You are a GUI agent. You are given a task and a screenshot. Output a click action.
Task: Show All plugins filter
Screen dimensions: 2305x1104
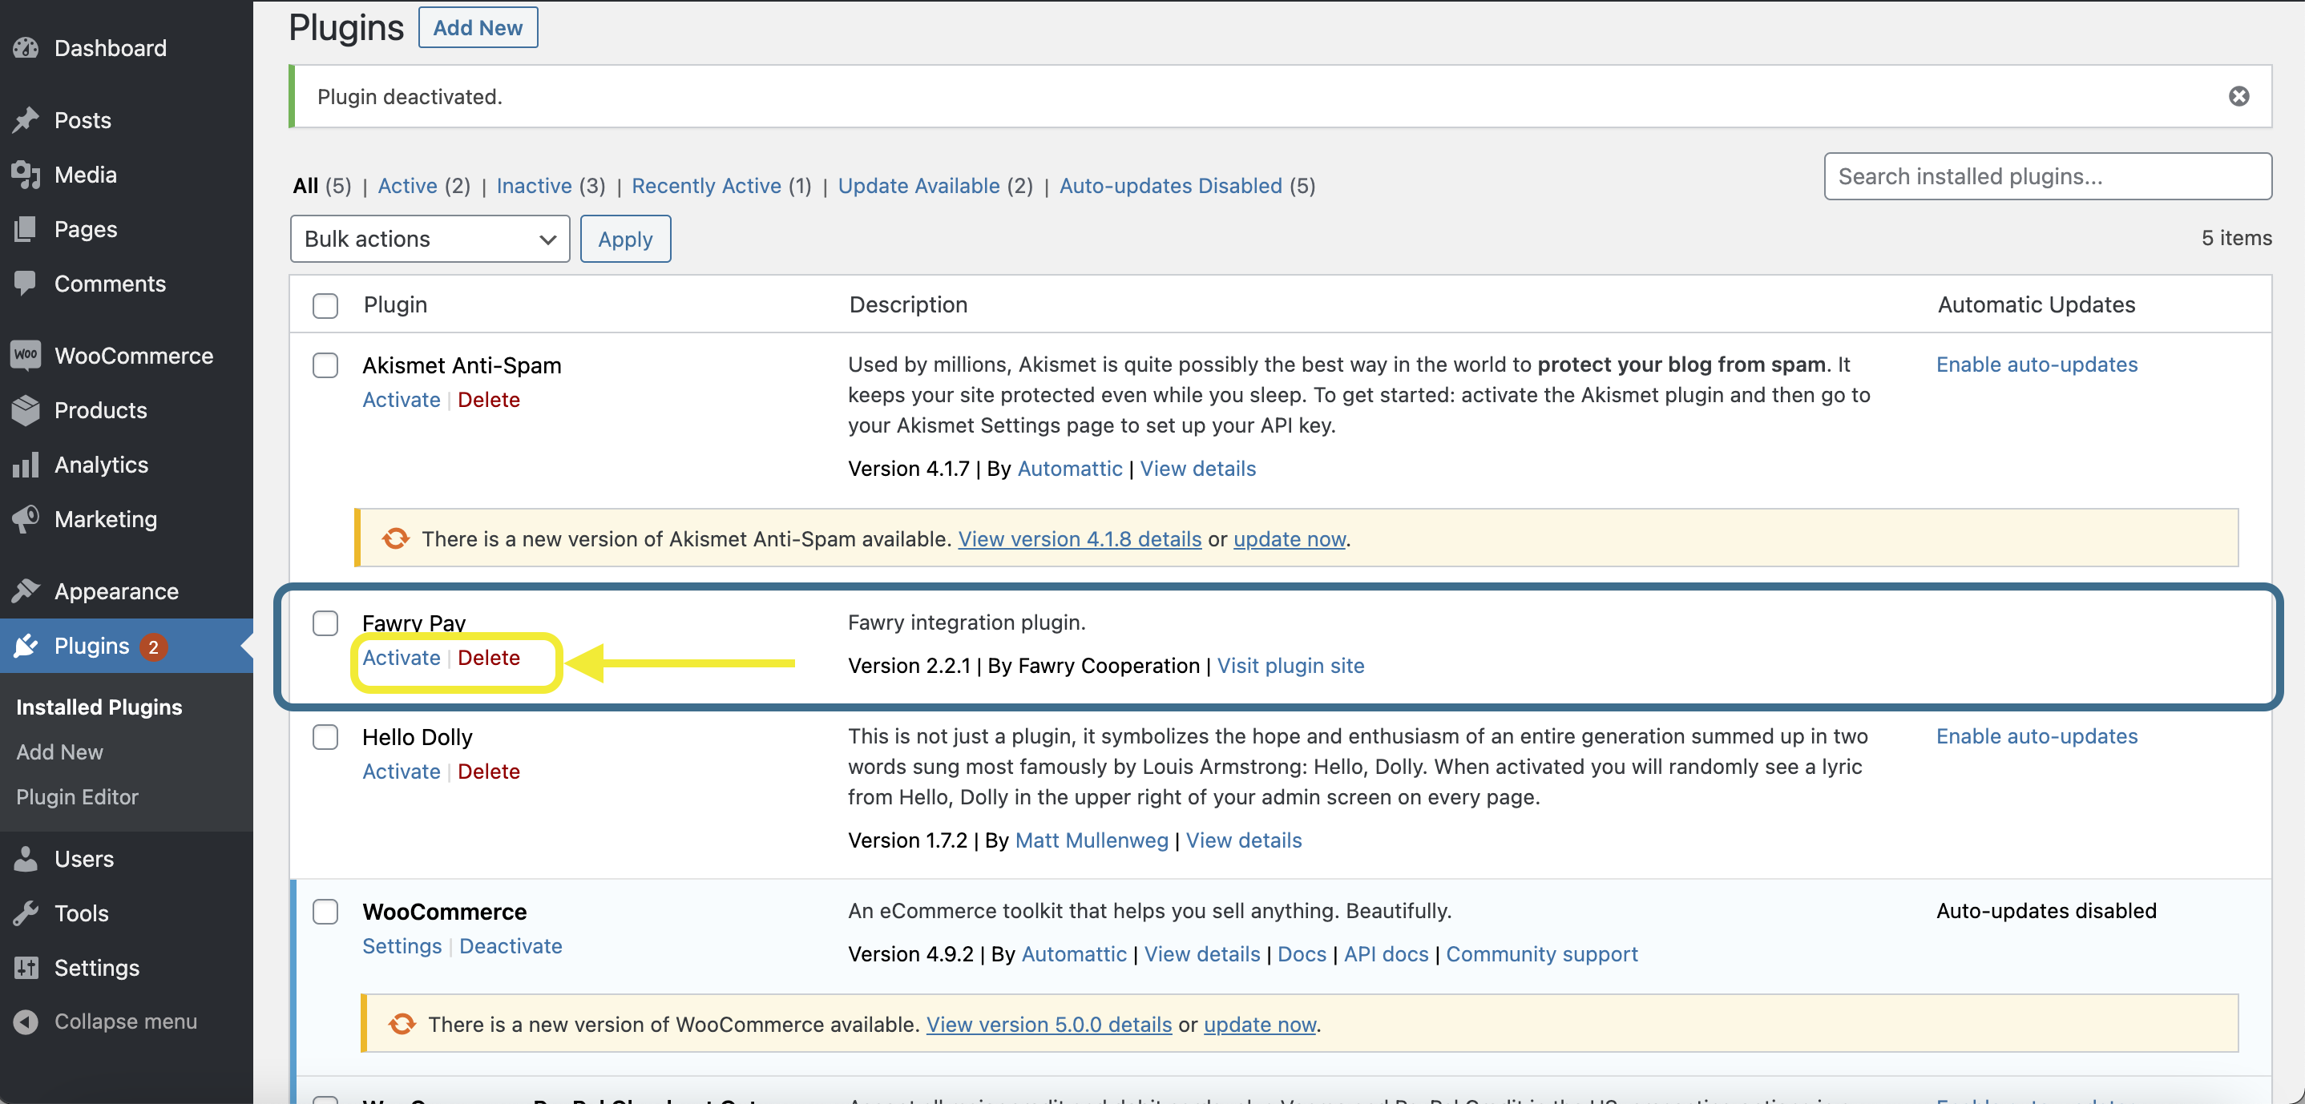coord(305,185)
